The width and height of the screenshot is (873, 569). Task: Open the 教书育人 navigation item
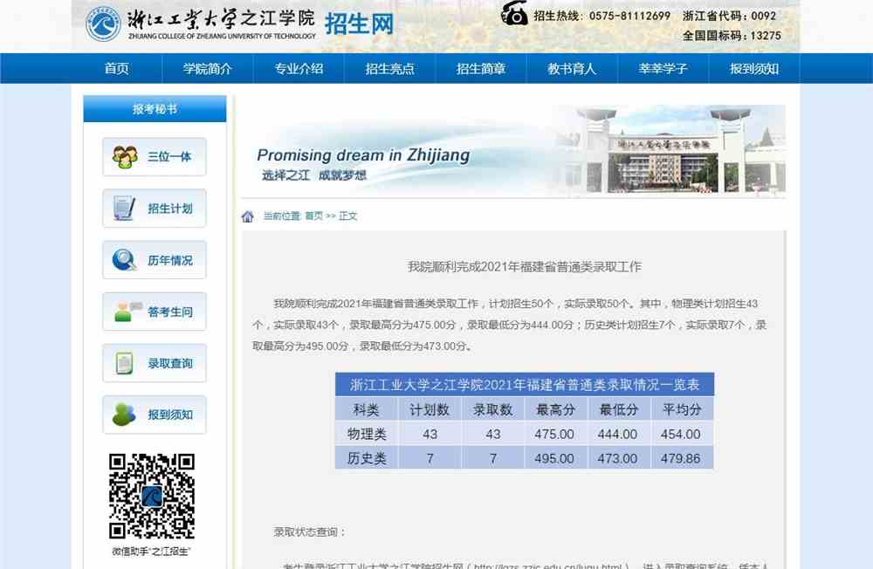pyautogui.click(x=572, y=68)
